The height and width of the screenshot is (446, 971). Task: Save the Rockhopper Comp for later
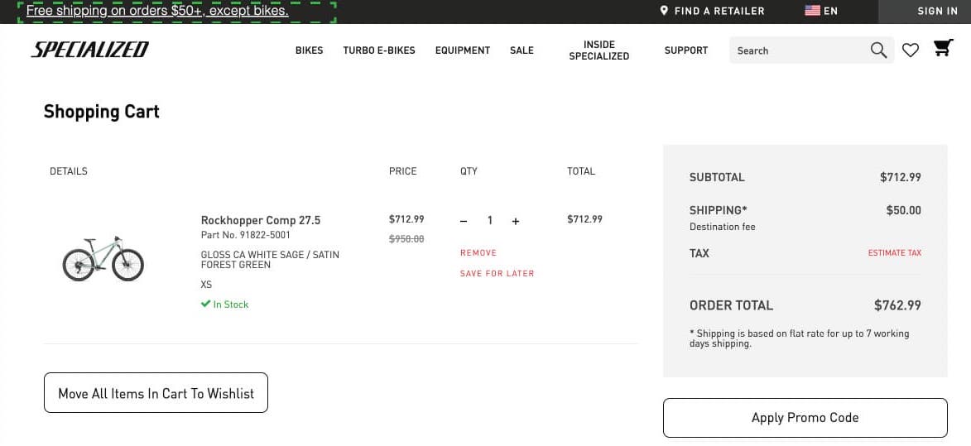coord(497,273)
